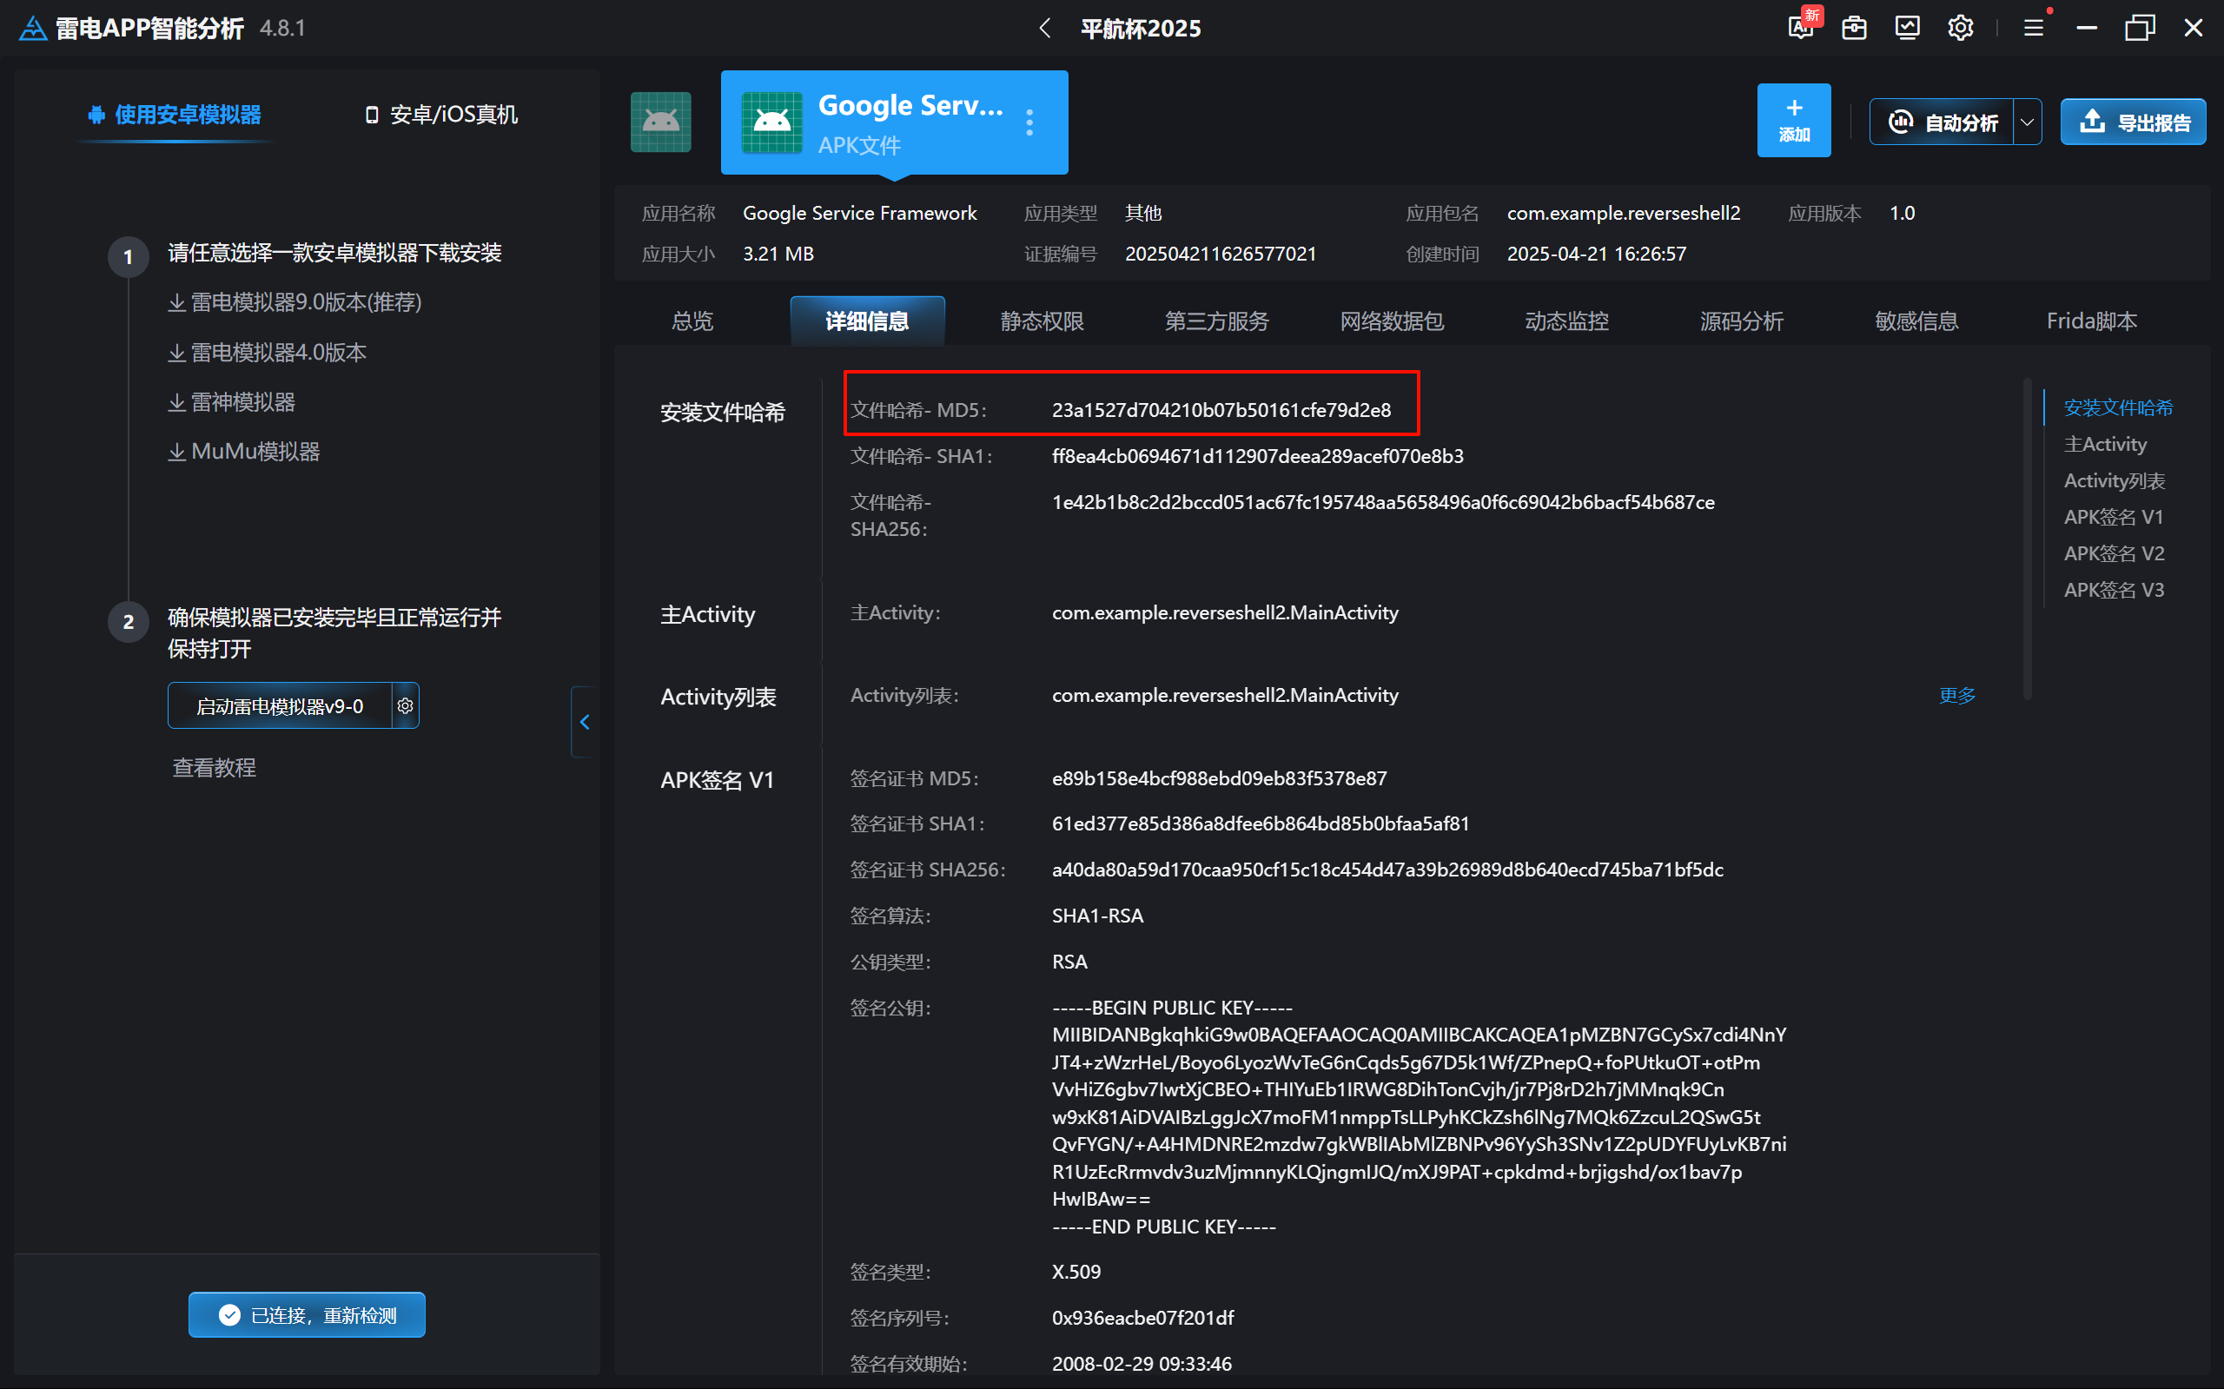
Task: Collapse the left panel with chevron handle
Action: 585,722
